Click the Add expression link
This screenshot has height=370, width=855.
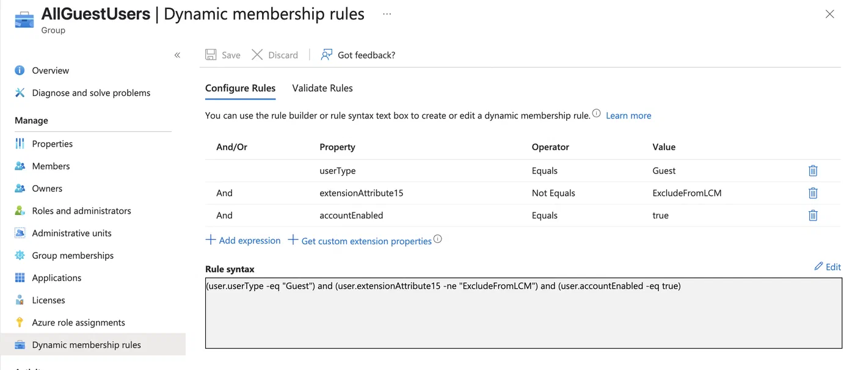pos(243,241)
